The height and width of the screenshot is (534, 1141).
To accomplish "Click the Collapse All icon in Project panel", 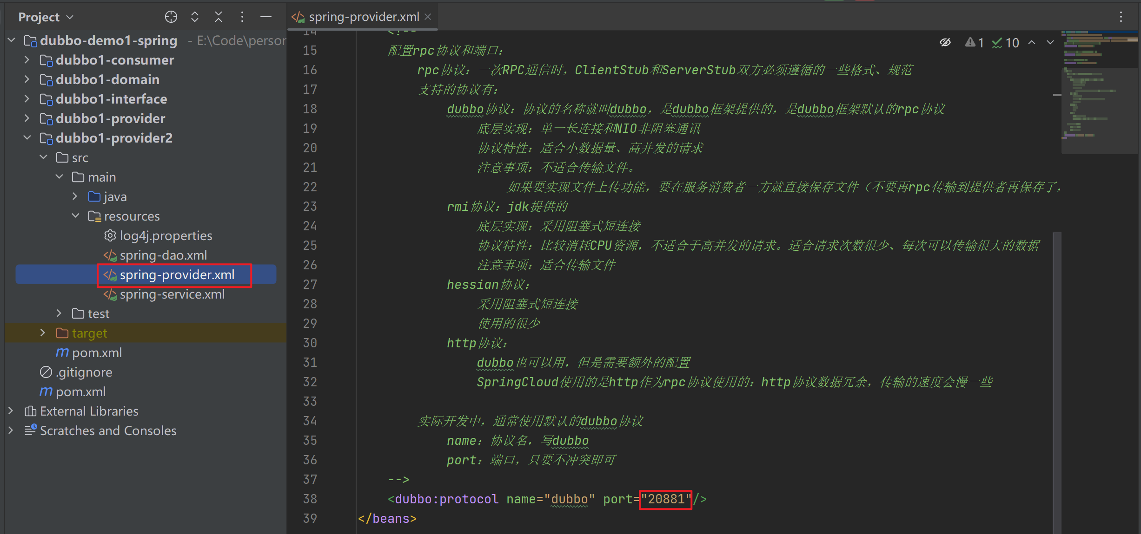I will 219,17.
